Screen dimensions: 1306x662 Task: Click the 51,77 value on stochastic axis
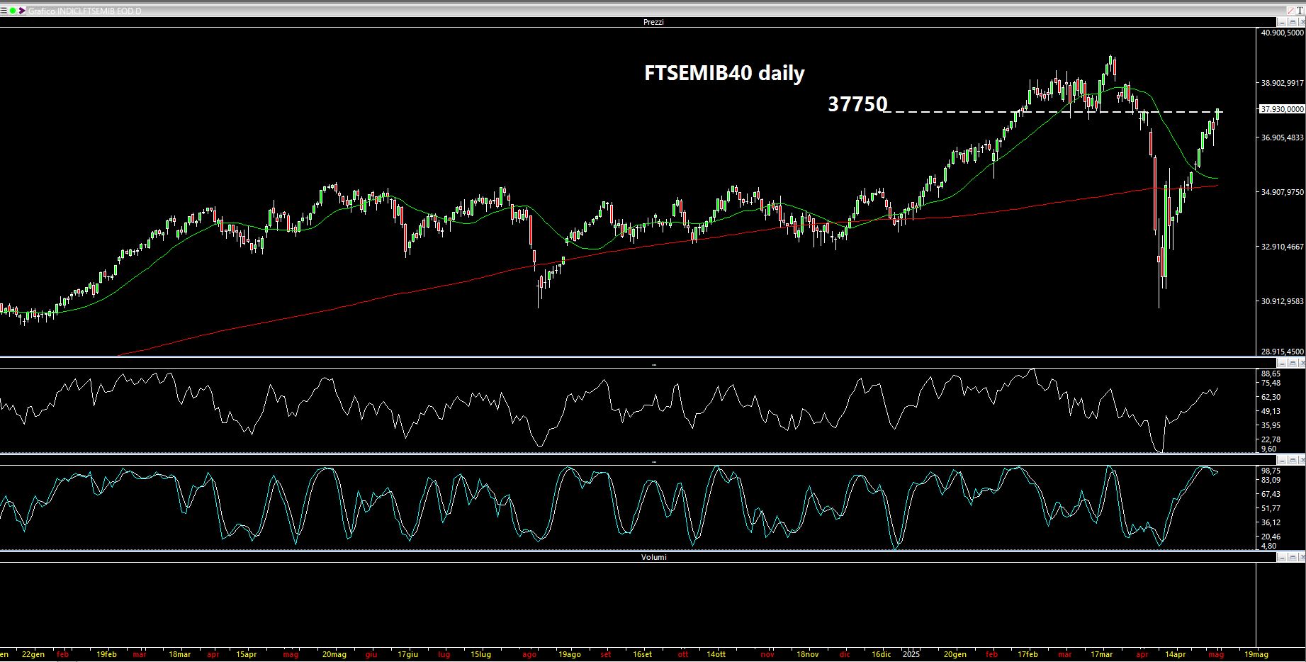click(1271, 508)
